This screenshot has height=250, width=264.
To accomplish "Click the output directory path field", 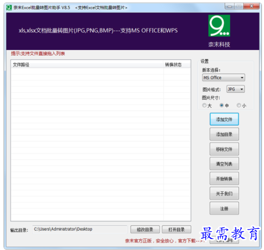I will [x=80, y=229].
